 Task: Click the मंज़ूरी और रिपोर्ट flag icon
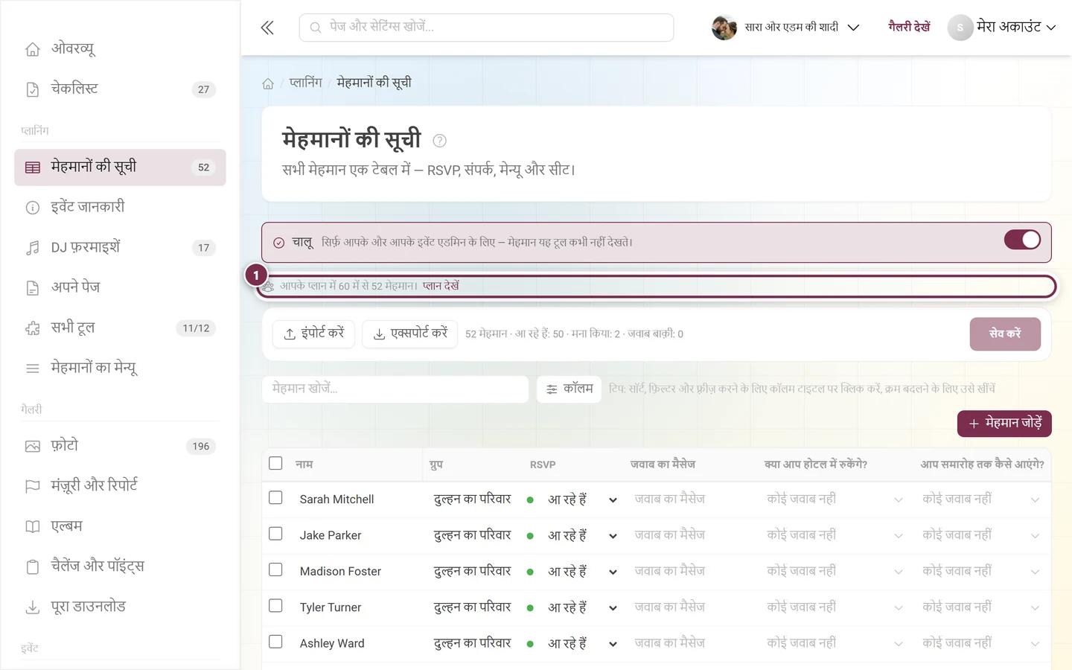pyautogui.click(x=33, y=487)
